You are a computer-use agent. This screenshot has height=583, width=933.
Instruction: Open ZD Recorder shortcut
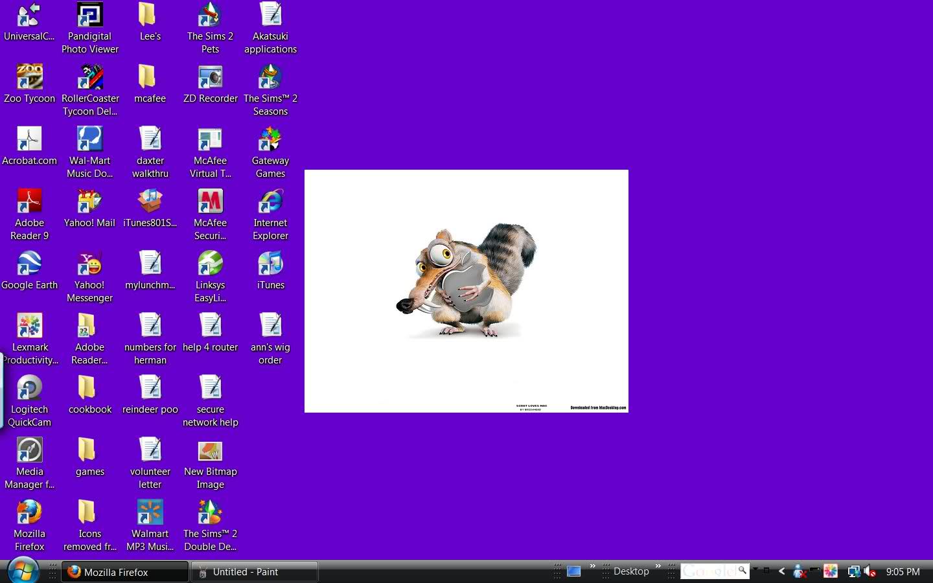210,84
